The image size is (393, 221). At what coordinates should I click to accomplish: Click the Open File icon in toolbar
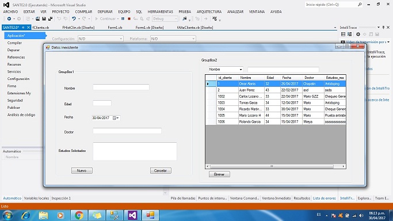37,19
